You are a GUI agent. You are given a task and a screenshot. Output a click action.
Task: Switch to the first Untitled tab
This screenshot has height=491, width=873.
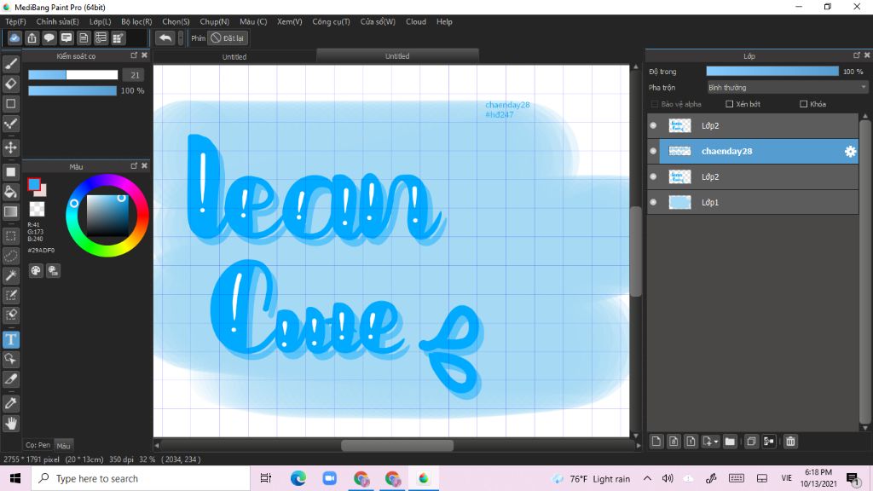(234, 57)
